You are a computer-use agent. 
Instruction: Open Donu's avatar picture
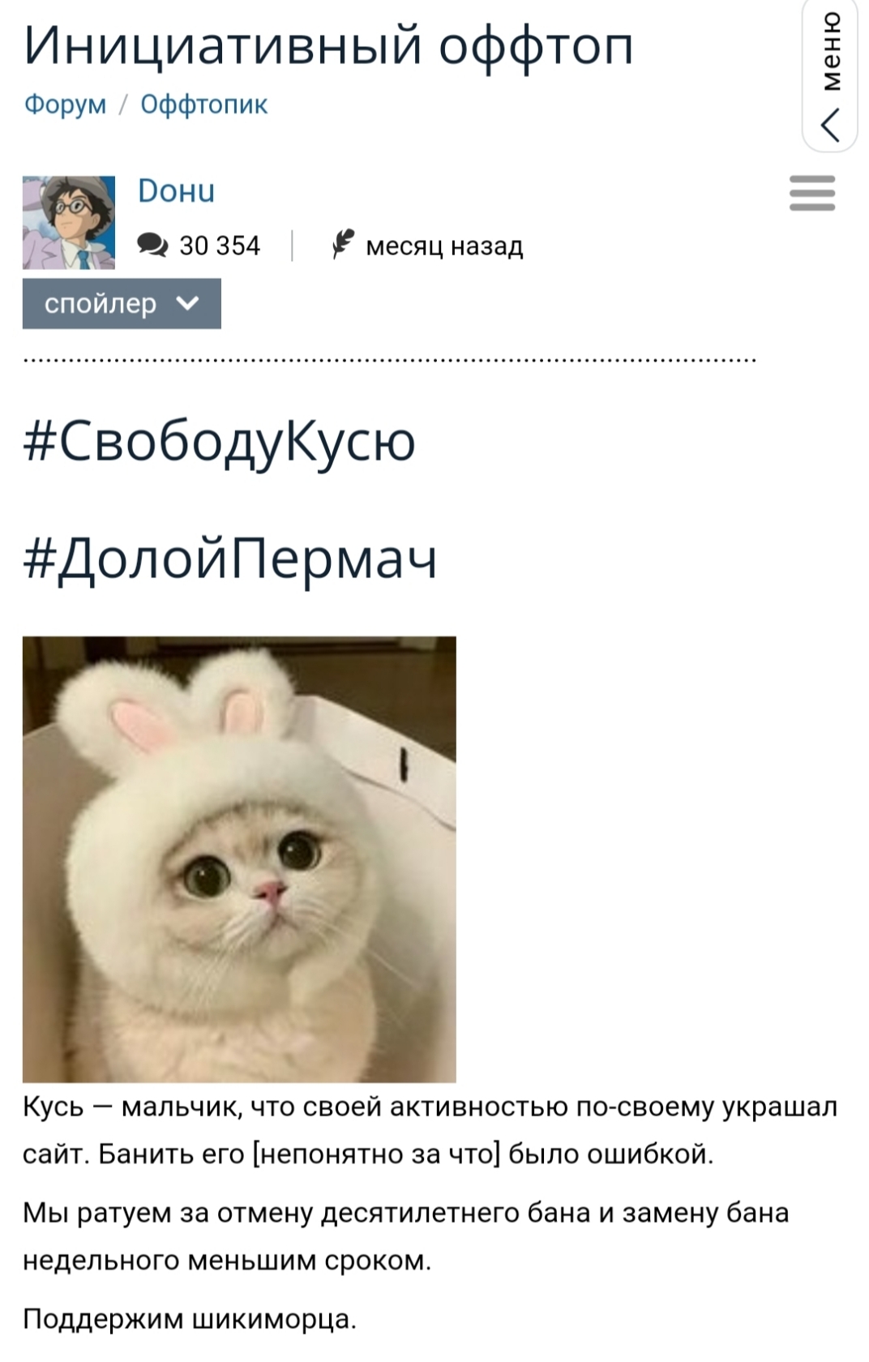(x=69, y=222)
